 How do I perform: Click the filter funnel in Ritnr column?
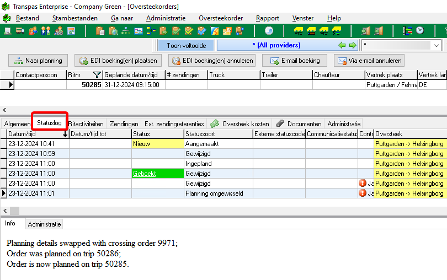pyautogui.click(x=97, y=75)
